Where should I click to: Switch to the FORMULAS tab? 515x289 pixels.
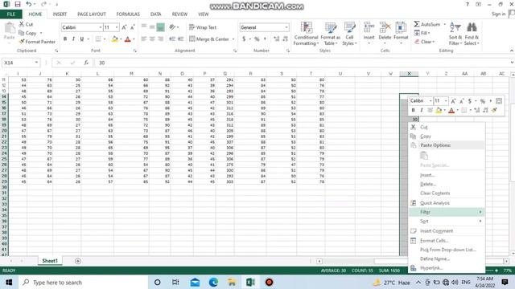click(x=128, y=14)
